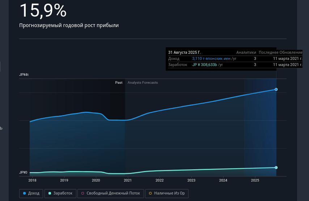Click the JP¥4t y-axis label
Screen dimensions: 309x201
click(24, 75)
